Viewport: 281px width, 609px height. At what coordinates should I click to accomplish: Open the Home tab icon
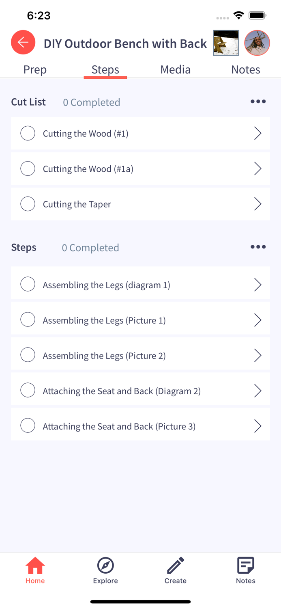click(35, 570)
